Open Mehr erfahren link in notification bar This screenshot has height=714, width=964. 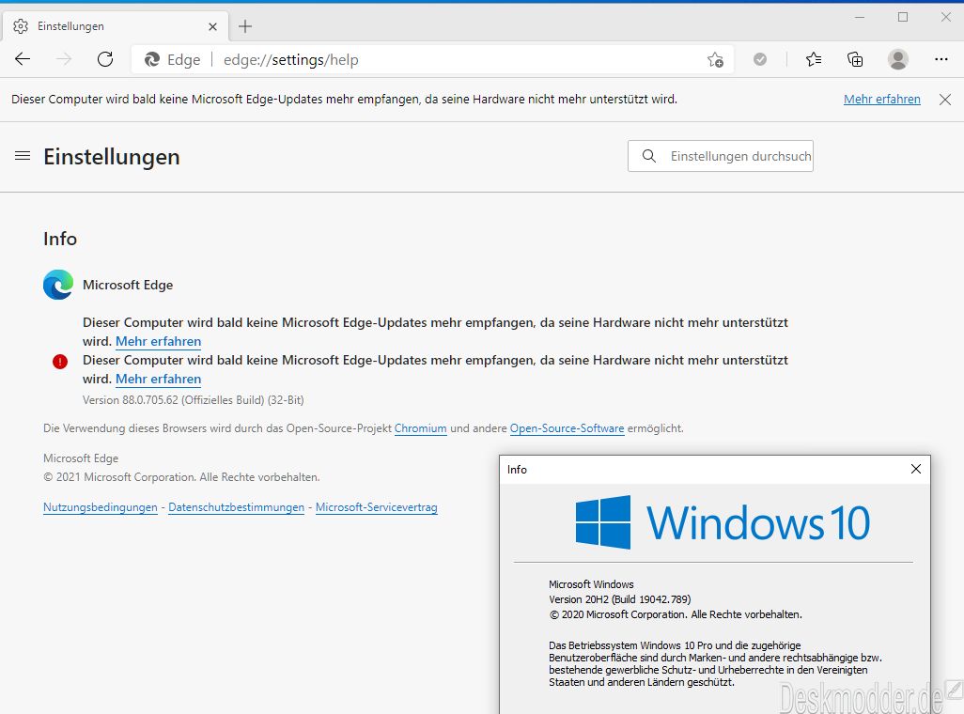[882, 100]
